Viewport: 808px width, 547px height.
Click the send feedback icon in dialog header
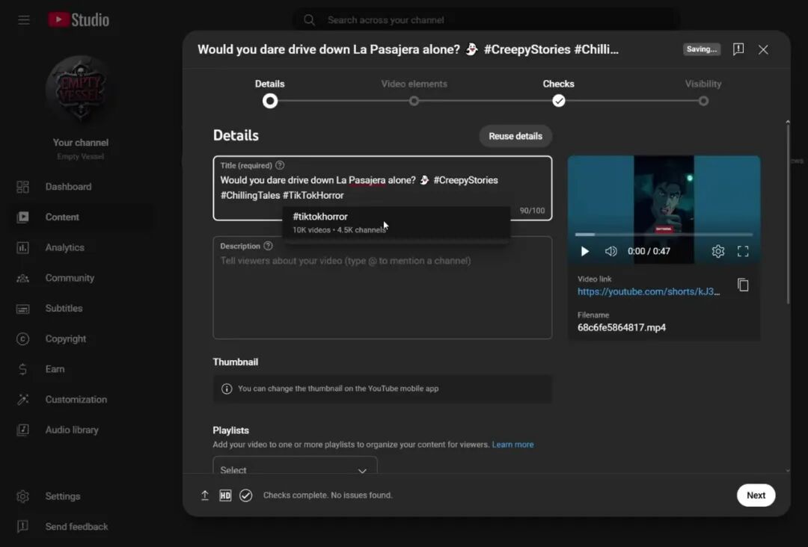(x=738, y=49)
